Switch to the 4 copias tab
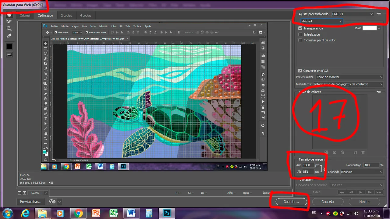The width and height of the screenshot is (390, 219). click(86, 15)
